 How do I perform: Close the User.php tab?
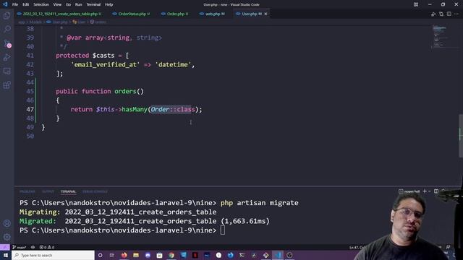pyautogui.click(x=266, y=14)
